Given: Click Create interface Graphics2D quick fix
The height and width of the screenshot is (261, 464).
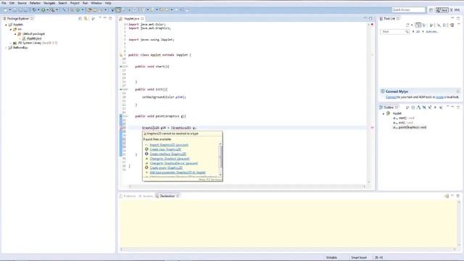Looking at the screenshot, I should pyautogui.click(x=167, y=154).
